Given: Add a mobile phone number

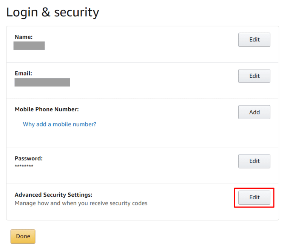Looking at the screenshot, I should coord(254,112).
